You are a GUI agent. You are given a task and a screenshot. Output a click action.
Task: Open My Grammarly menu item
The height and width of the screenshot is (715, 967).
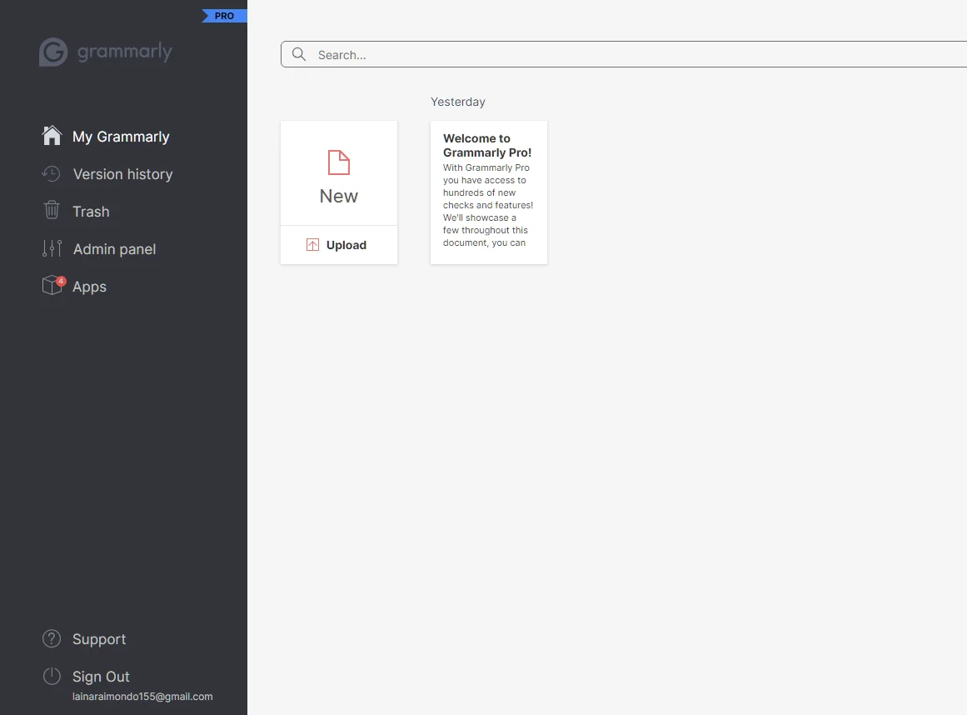point(121,137)
